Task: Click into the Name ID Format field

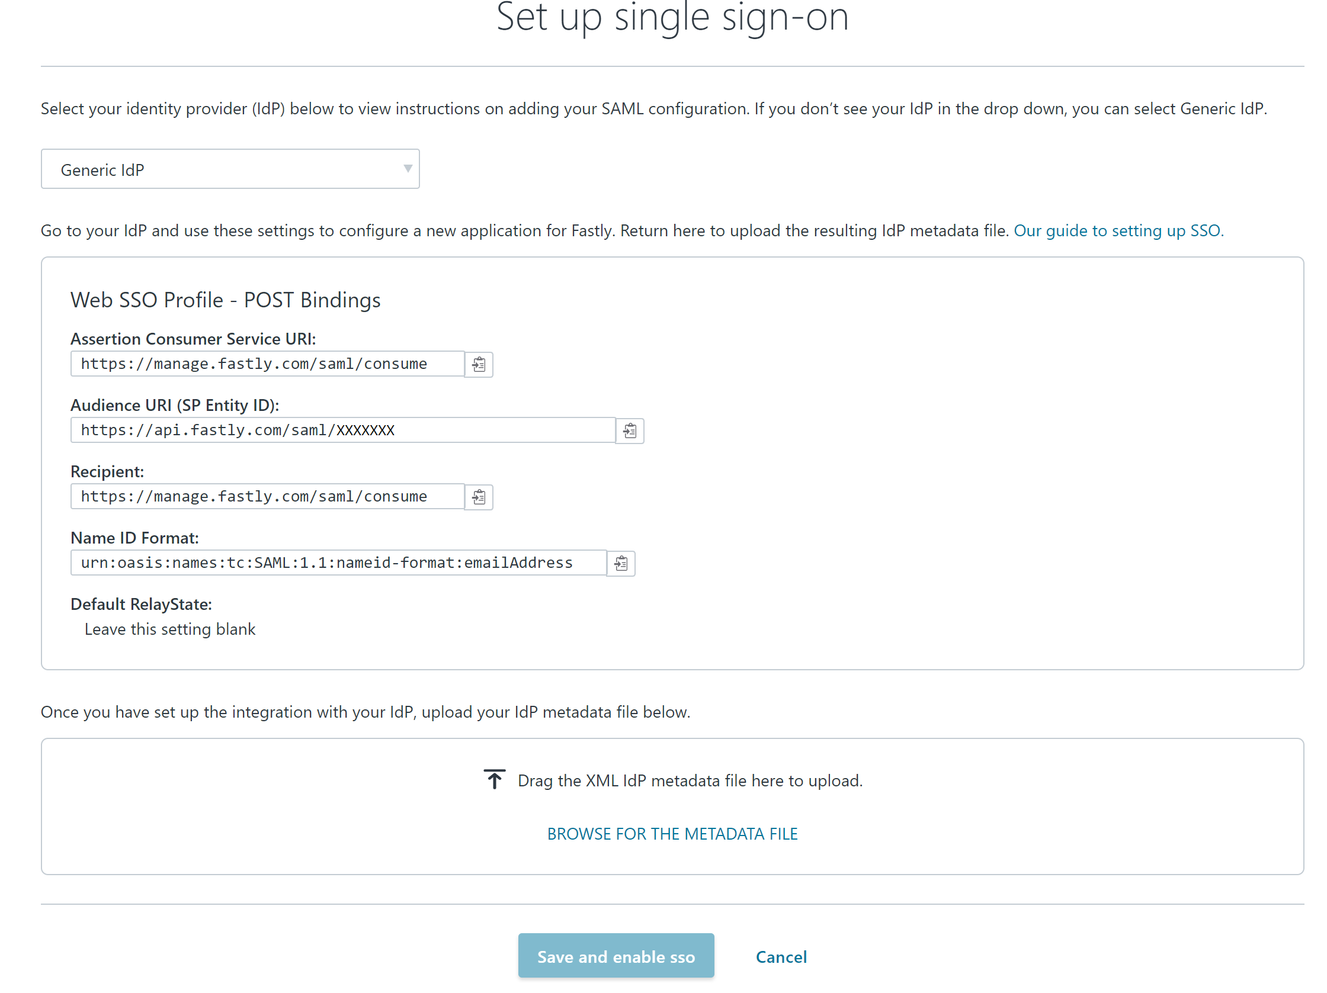Action: (338, 563)
